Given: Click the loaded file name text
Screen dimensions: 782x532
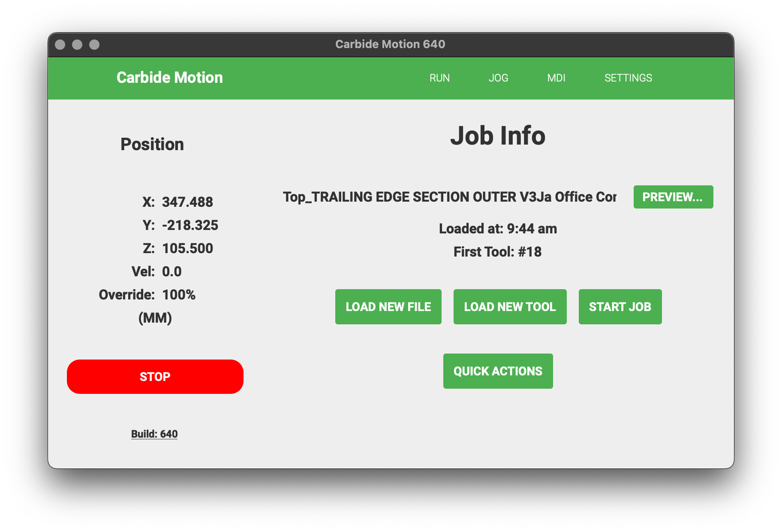Looking at the screenshot, I should tap(450, 197).
